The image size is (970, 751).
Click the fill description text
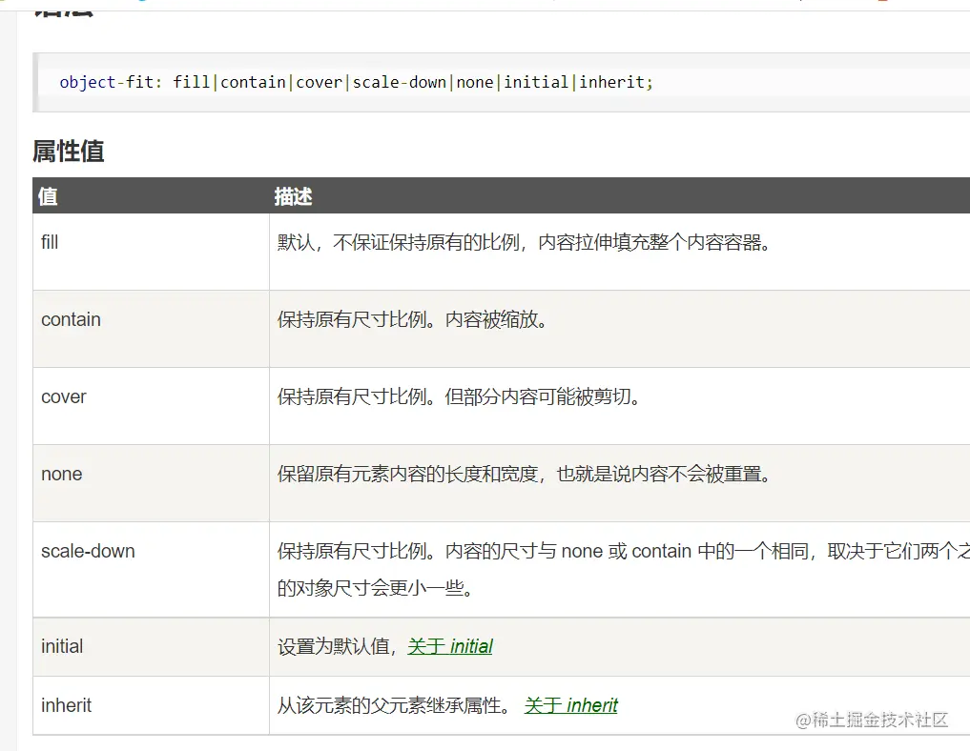[524, 242]
